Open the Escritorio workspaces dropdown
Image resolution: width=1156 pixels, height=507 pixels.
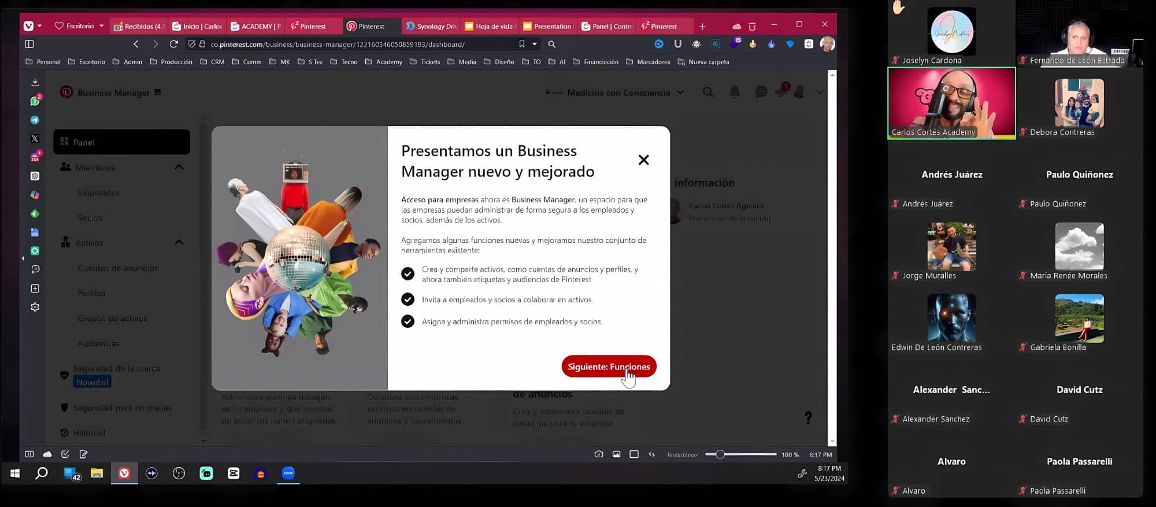(x=80, y=26)
